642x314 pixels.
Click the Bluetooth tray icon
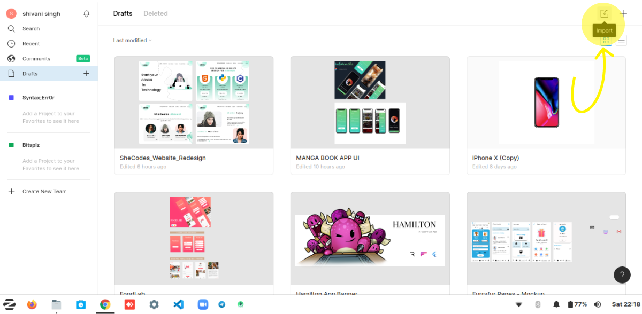click(x=538, y=304)
